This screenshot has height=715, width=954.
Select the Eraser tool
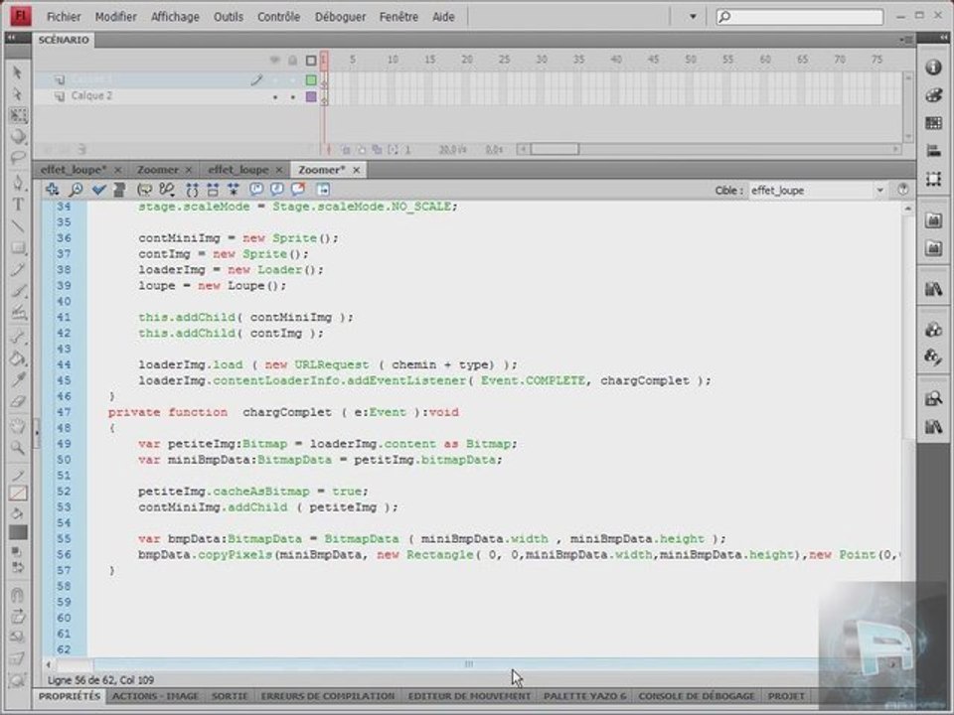(x=18, y=402)
